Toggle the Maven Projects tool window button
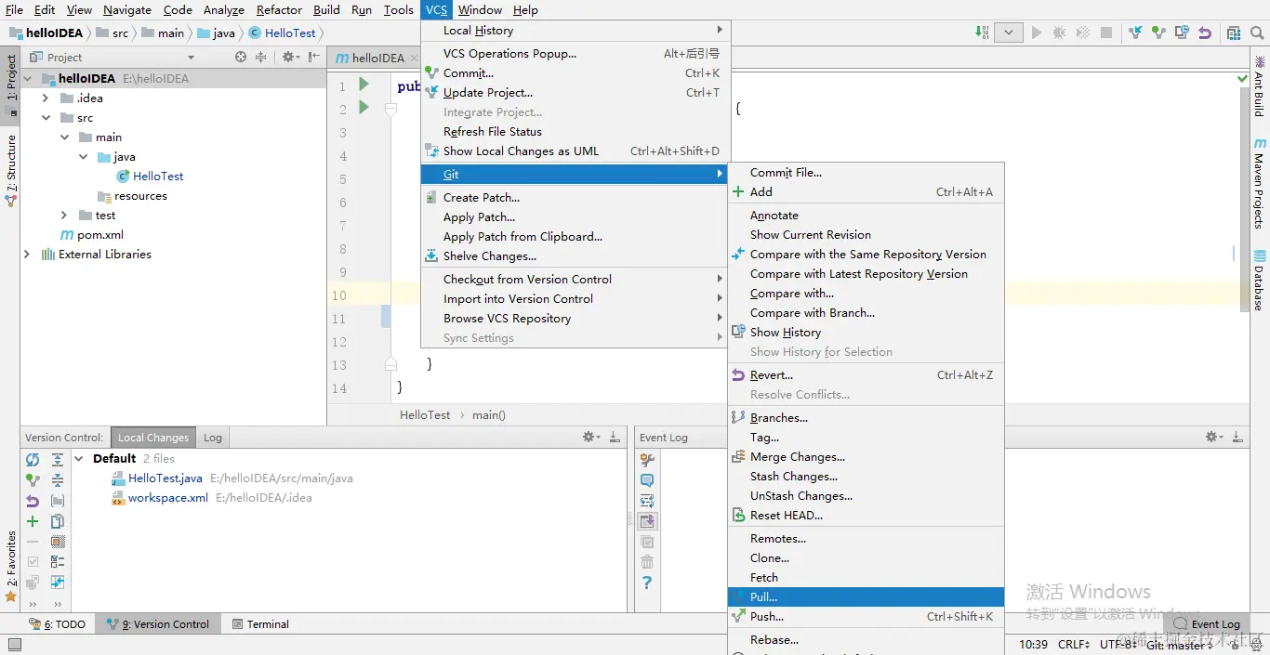Image resolution: width=1270 pixels, height=655 pixels. [x=1260, y=184]
